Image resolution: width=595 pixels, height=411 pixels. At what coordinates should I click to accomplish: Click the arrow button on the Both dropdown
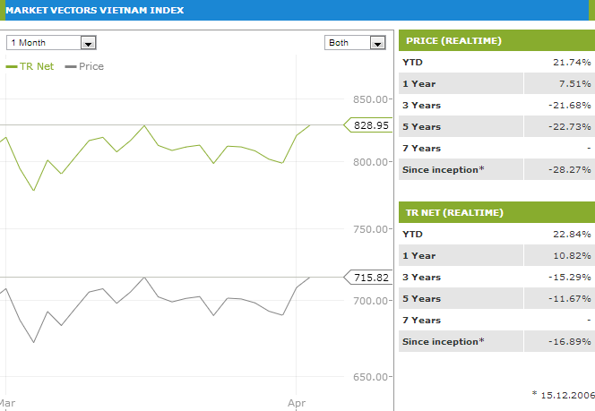click(377, 43)
